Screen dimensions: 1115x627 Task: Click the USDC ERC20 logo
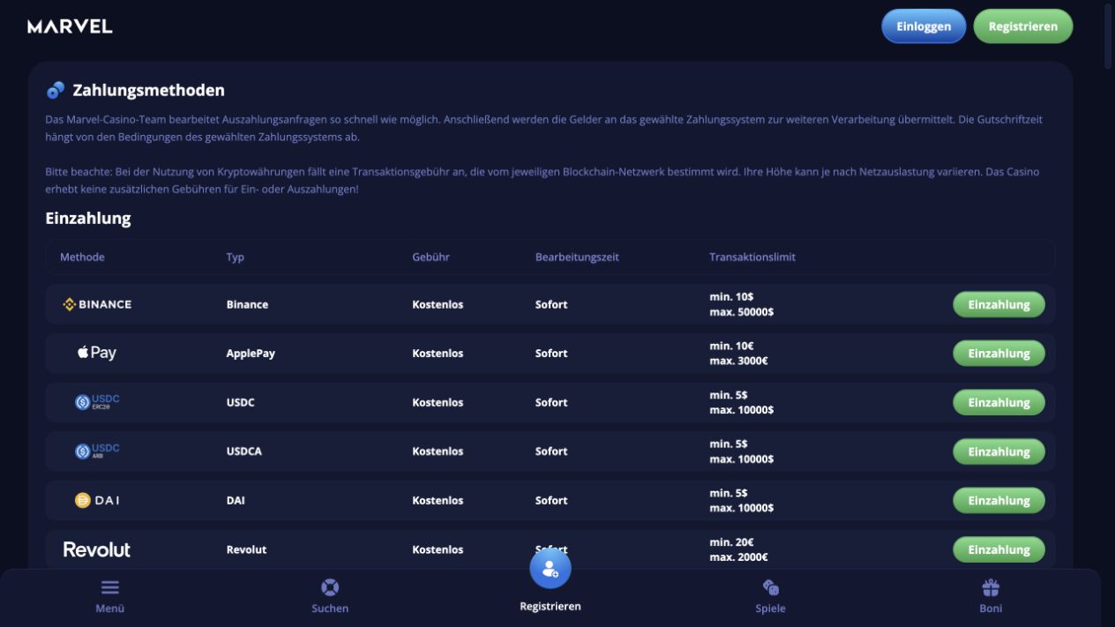coord(97,402)
